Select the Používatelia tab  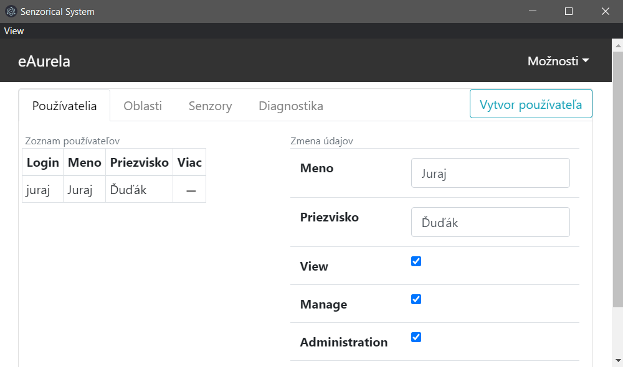(x=64, y=106)
